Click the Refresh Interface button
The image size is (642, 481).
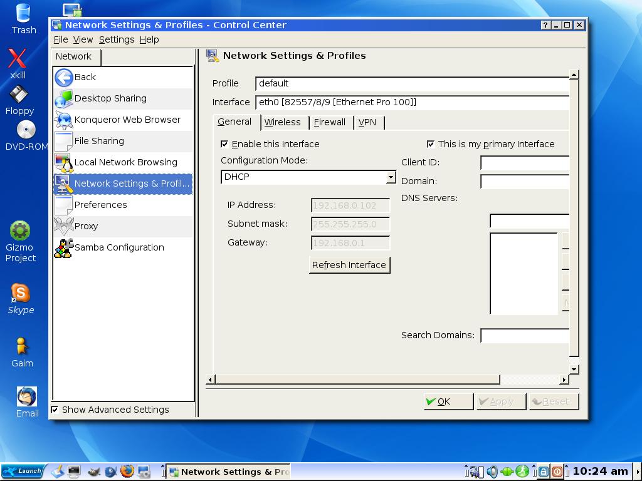(349, 265)
